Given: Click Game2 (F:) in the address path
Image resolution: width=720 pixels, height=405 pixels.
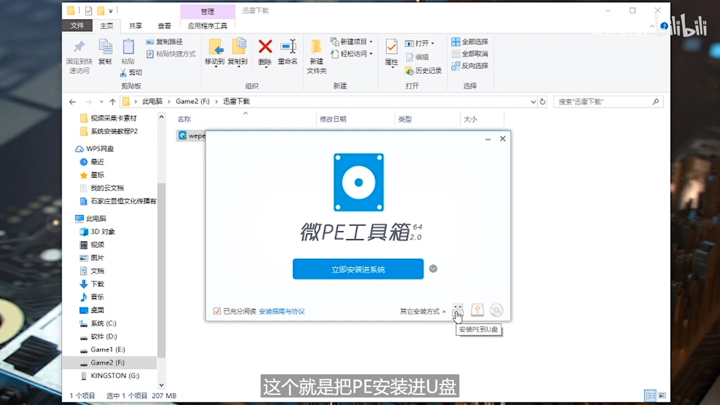Looking at the screenshot, I should pos(192,101).
